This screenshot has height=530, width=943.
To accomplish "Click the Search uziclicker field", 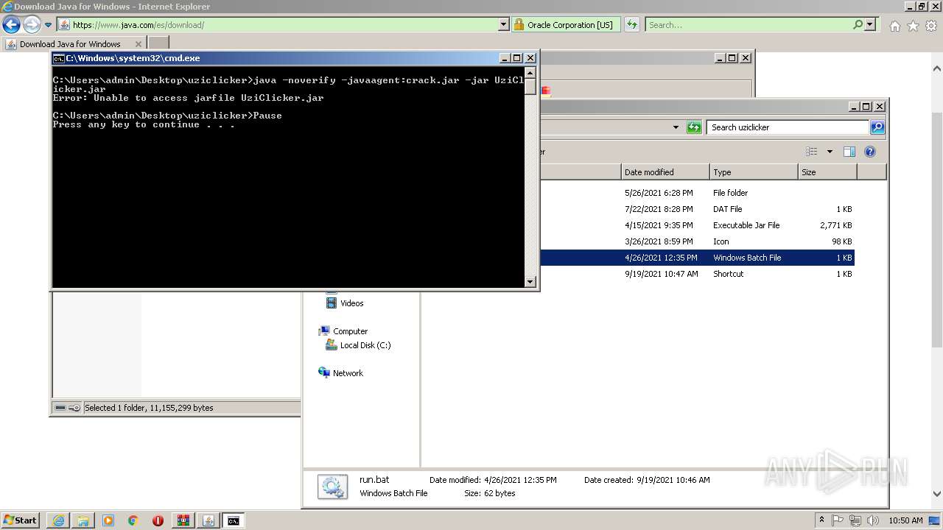I will 788,127.
